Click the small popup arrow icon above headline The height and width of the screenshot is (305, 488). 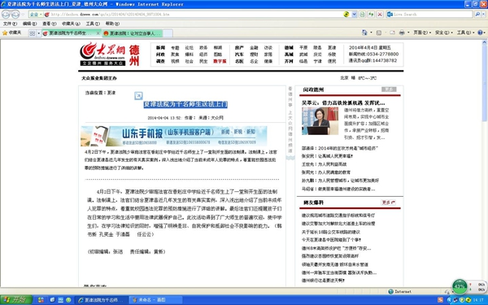coord(138,96)
